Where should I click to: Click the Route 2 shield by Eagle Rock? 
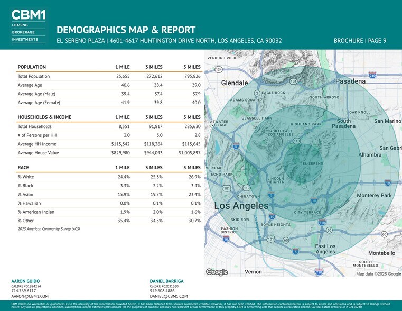257,93
